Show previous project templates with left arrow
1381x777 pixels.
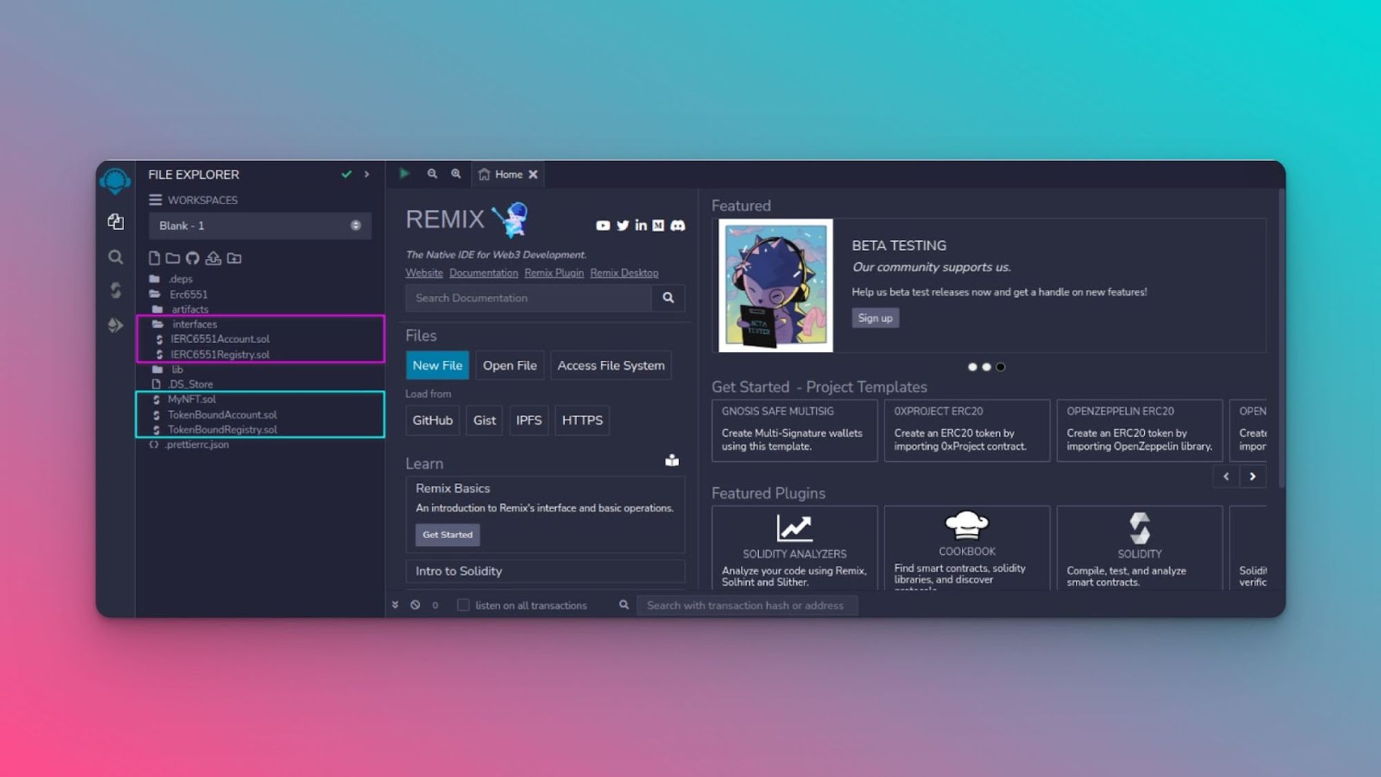click(1226, 477)
